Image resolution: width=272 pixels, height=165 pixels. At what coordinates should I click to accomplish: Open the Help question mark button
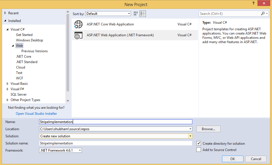click(253, 3)
